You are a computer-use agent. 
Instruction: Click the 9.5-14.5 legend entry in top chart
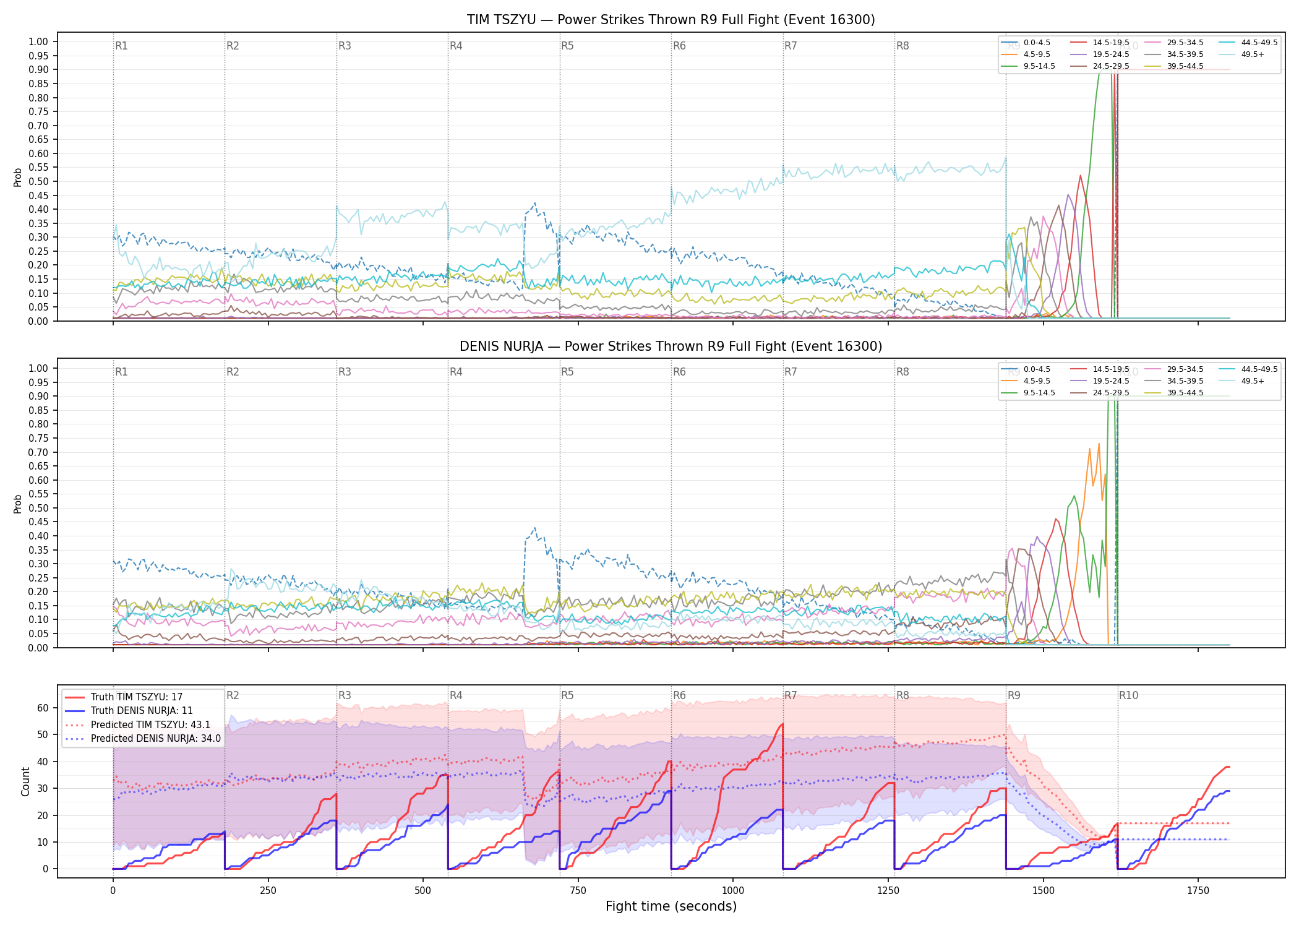1028,66
